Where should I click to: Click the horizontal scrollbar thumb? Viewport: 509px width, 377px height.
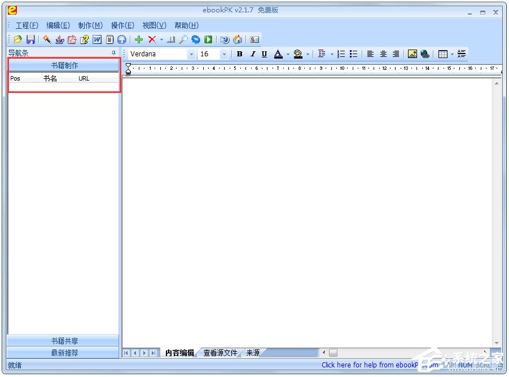[333, 353]
